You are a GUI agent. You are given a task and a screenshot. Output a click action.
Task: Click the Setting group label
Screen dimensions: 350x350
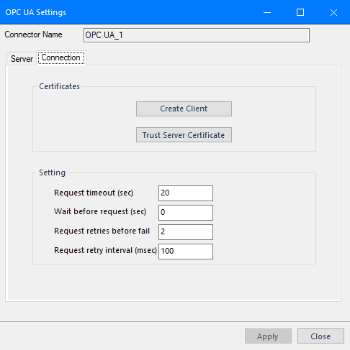click(x=52, y=172)
